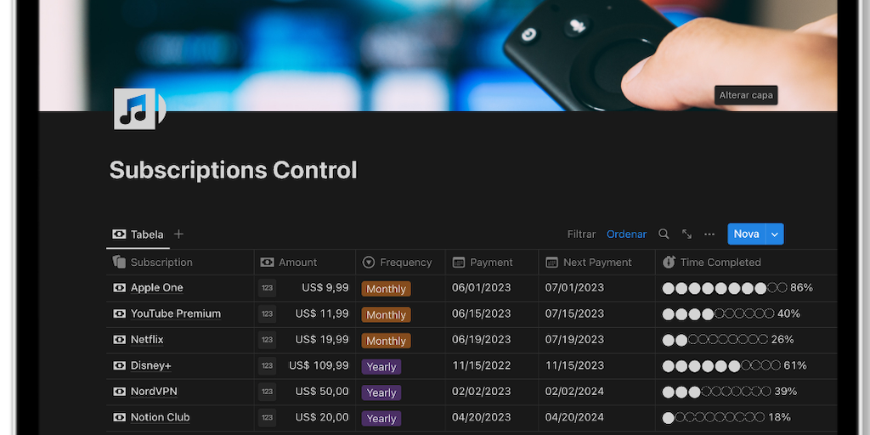Viewport: 870px width, 435px height.
Task: Click the Ordenar sort link
Action: coord(626,234)
